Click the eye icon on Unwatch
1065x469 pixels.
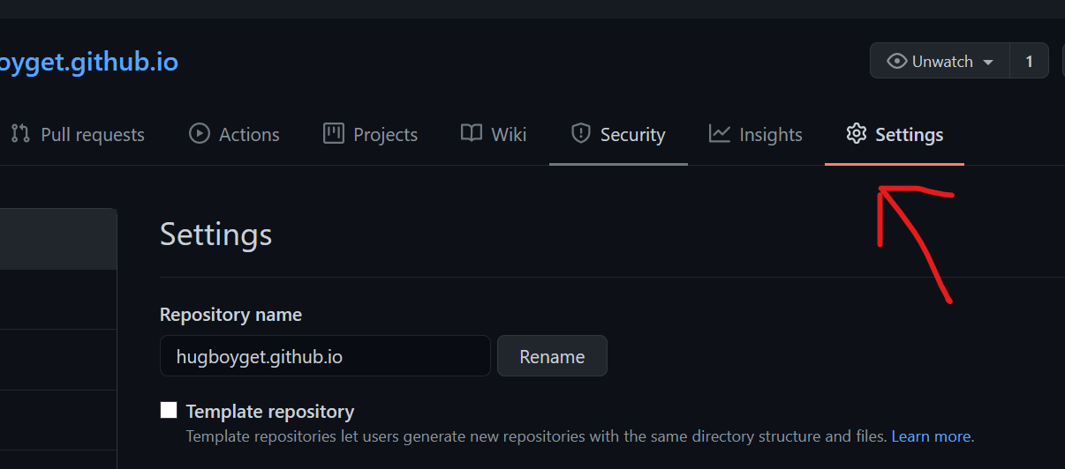(x=897, y=62)
